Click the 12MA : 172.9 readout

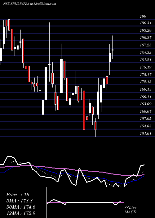21,213
